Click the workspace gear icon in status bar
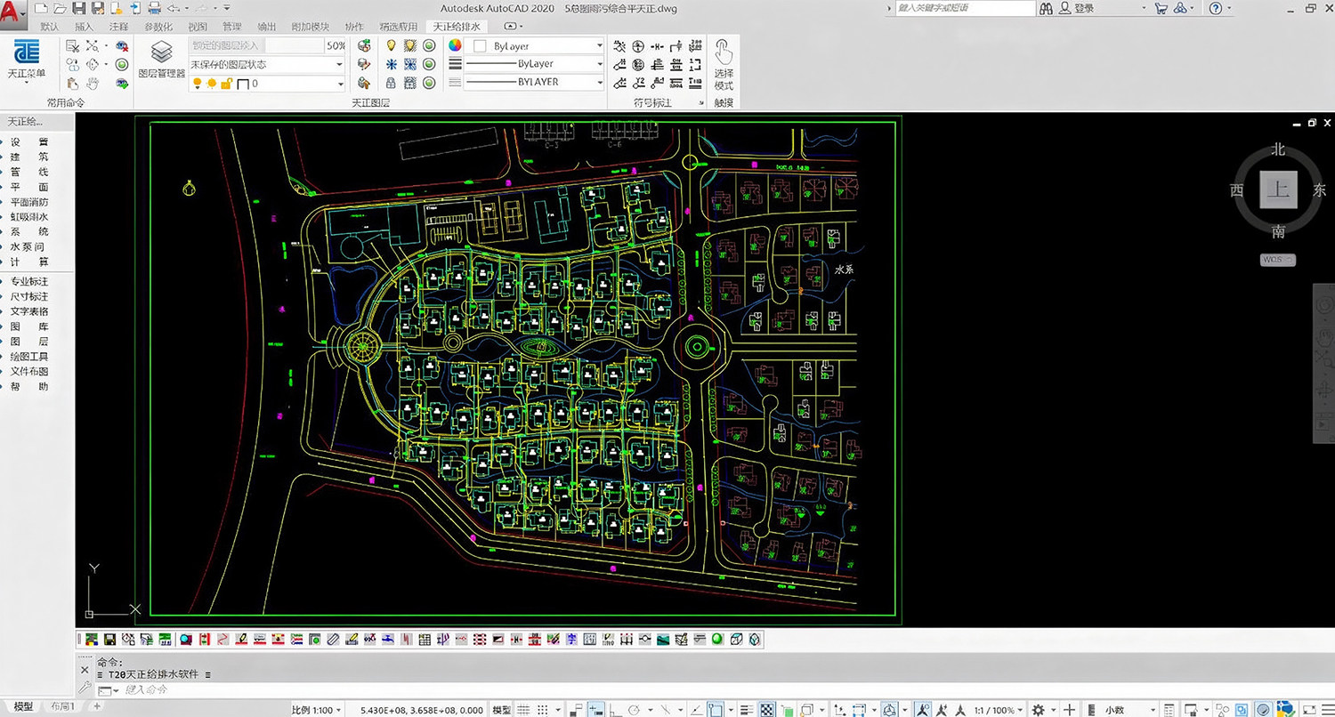This screenshot has height=717, width=1335. pyautogui.click(x=1038, y=710)
